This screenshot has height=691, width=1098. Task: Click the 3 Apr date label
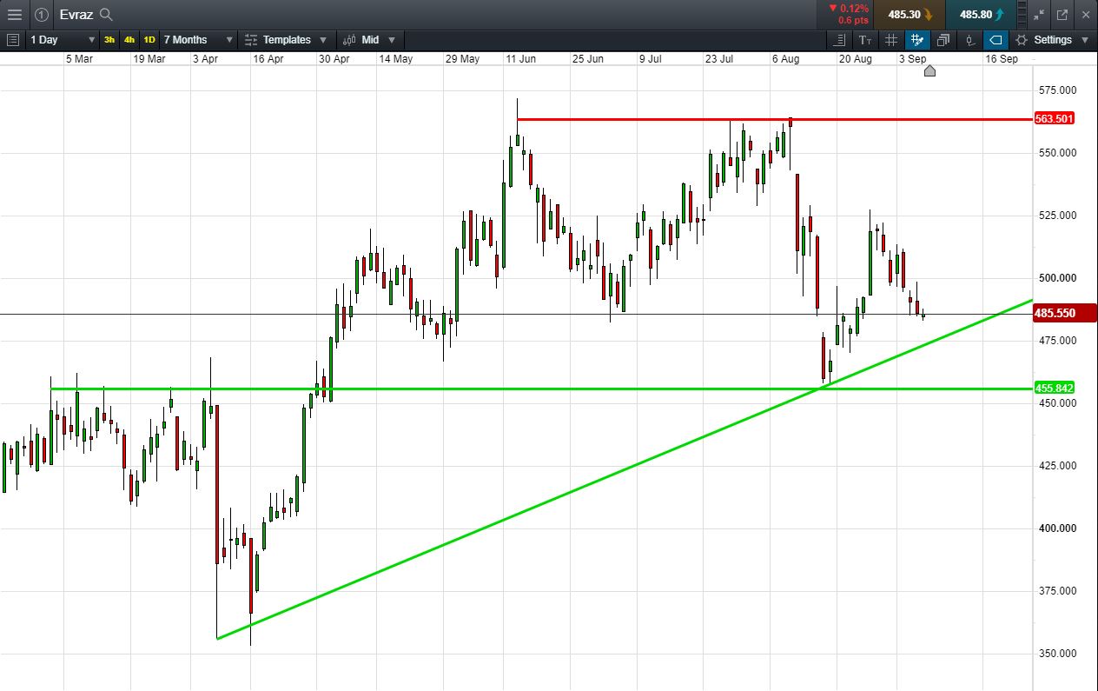[206, 59]
